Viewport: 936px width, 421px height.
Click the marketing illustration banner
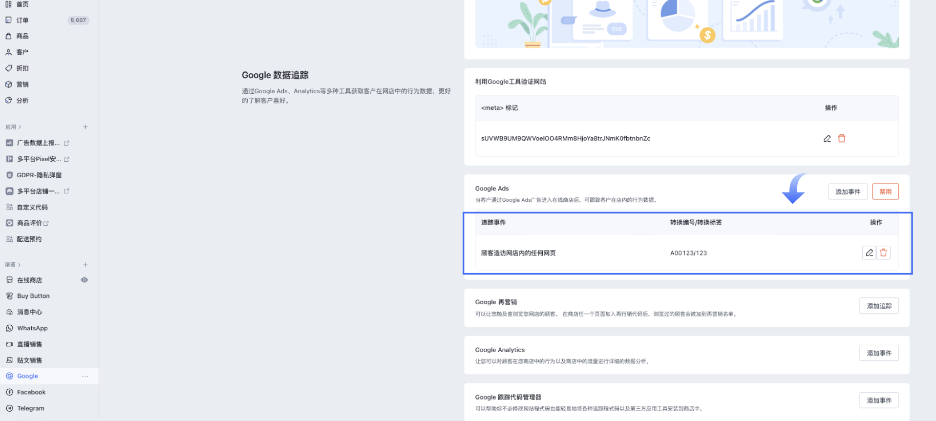[687, 24]
